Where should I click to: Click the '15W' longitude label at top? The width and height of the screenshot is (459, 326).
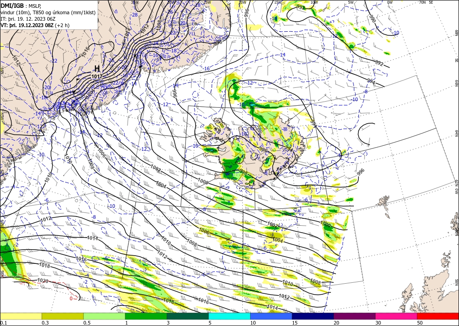(278, 2)
